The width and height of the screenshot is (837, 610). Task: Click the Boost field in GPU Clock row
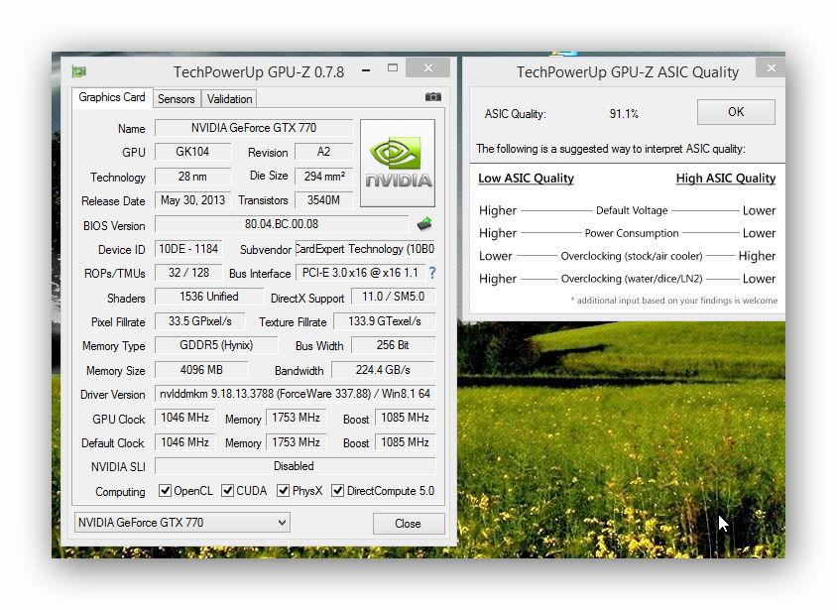pos(405,418)
